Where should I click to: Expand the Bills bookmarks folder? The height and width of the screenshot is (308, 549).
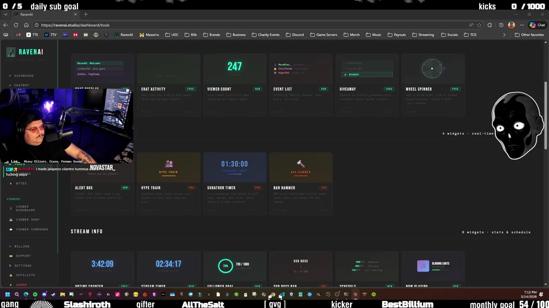tap(190, 35)
